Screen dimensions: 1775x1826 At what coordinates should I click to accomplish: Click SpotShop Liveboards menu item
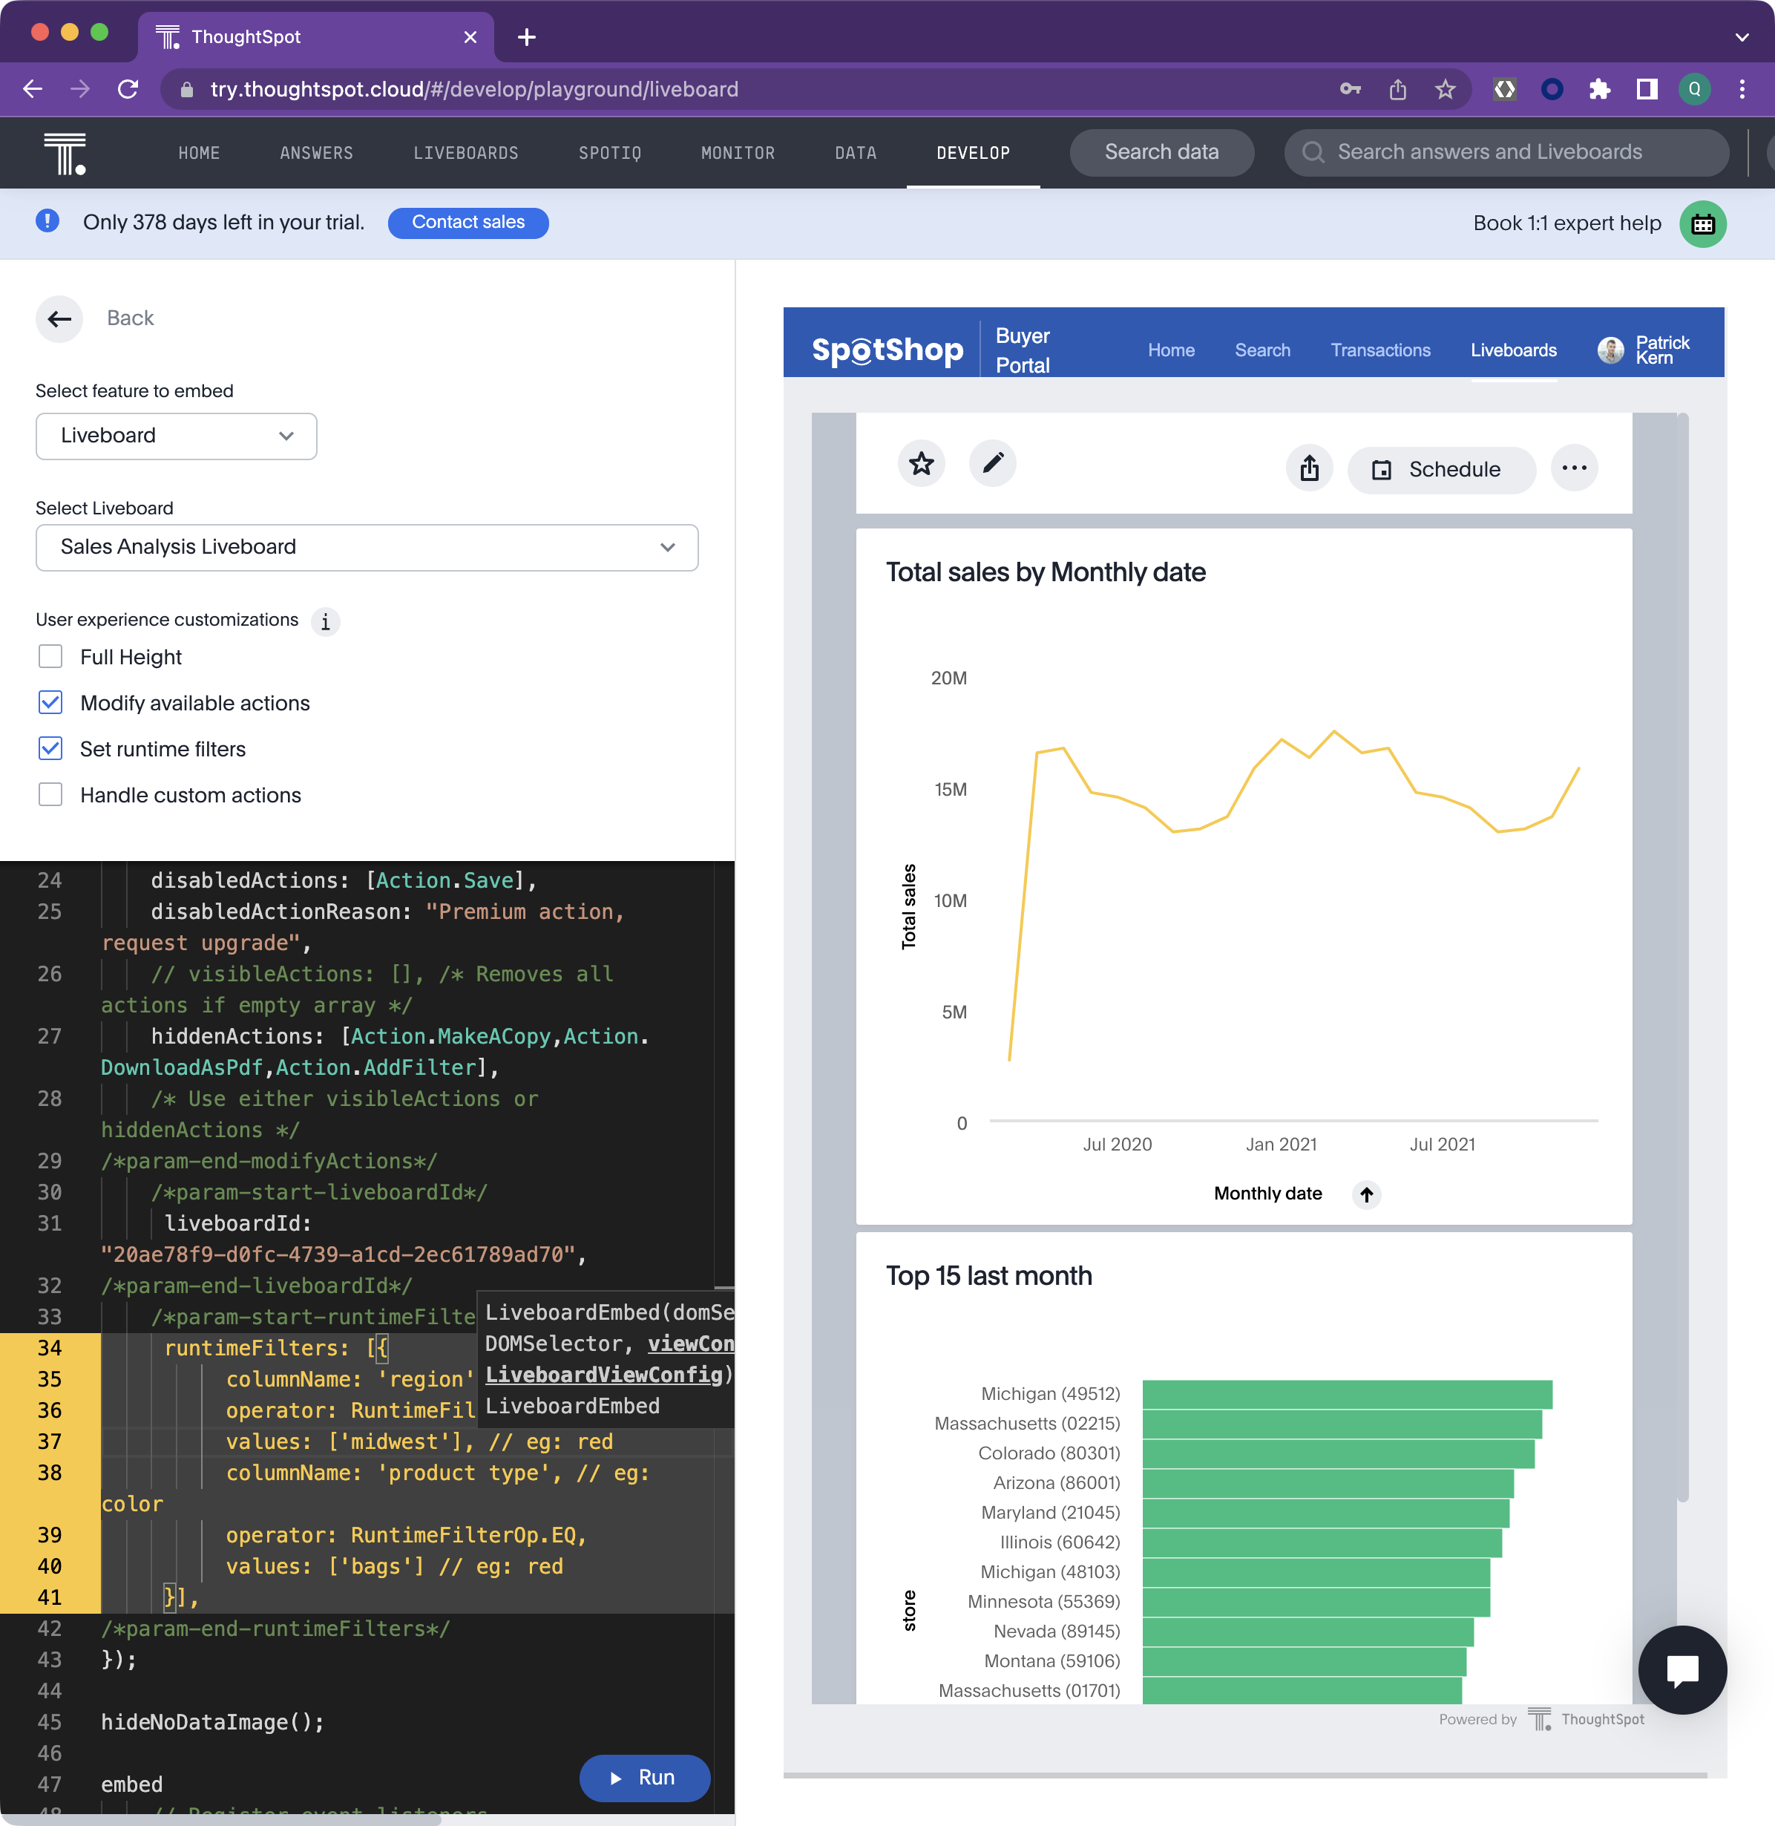(x=1513, y=350)
